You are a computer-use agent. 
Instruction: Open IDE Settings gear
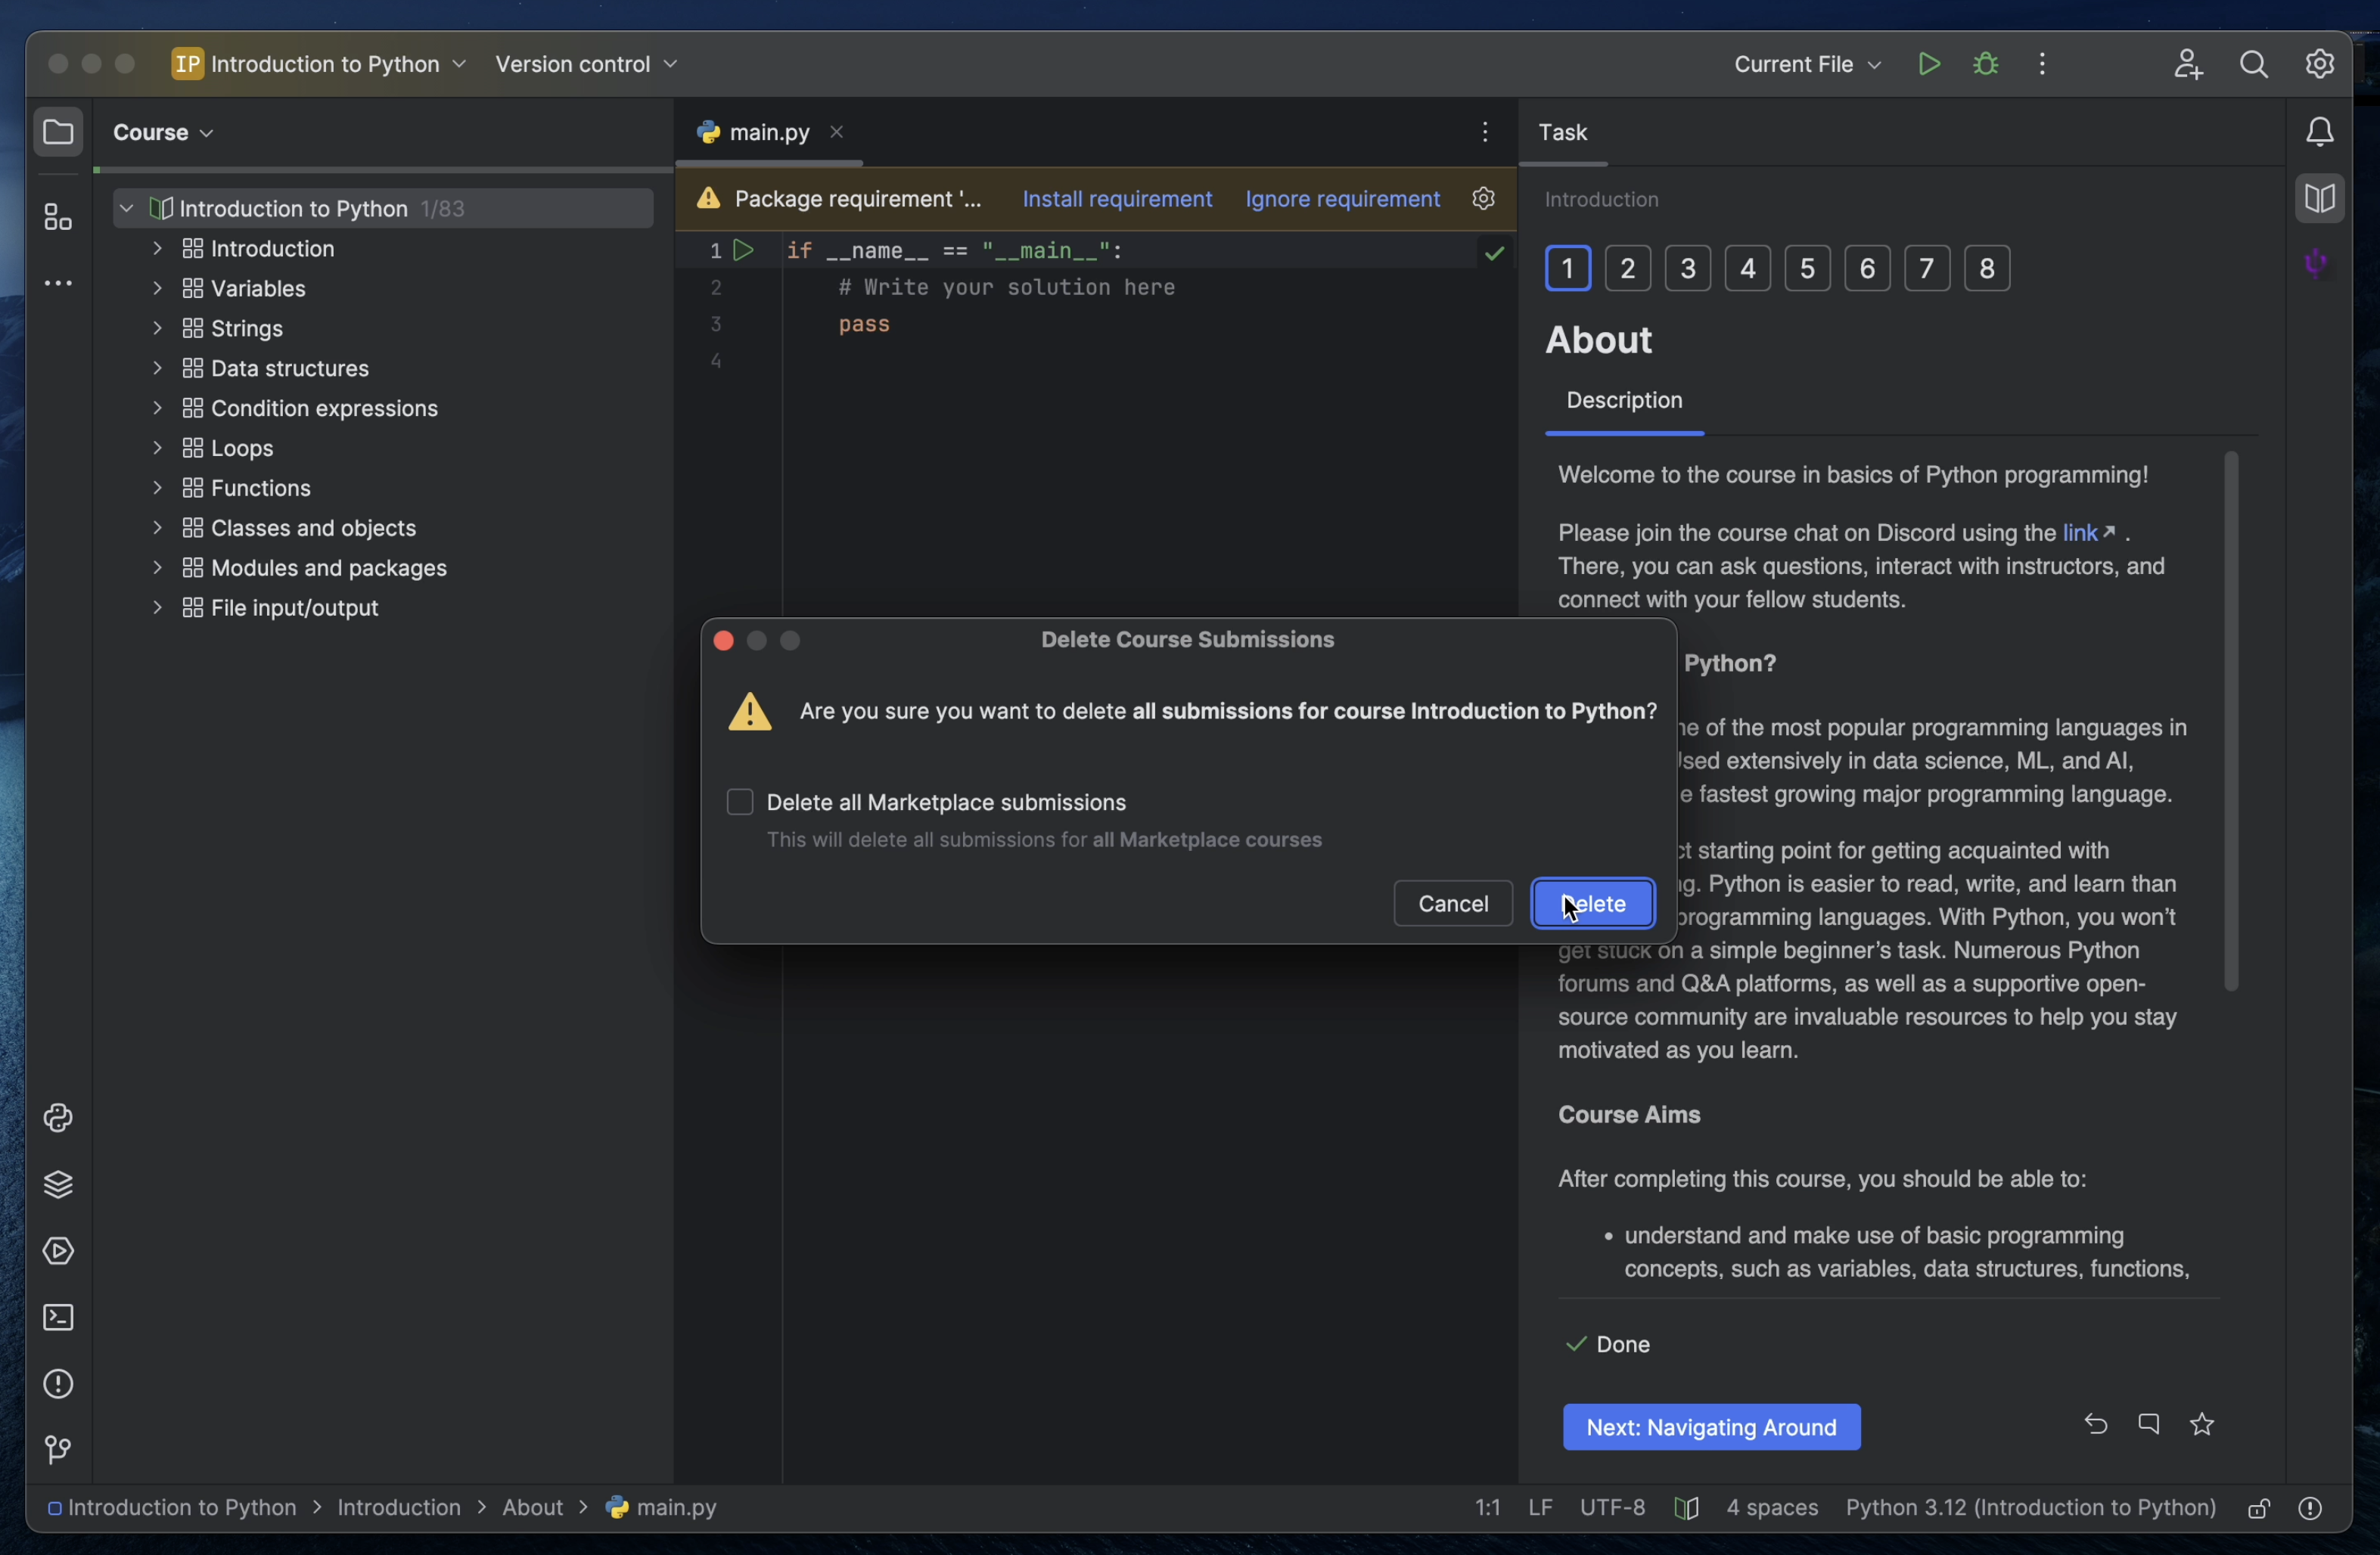(2319, 63)
